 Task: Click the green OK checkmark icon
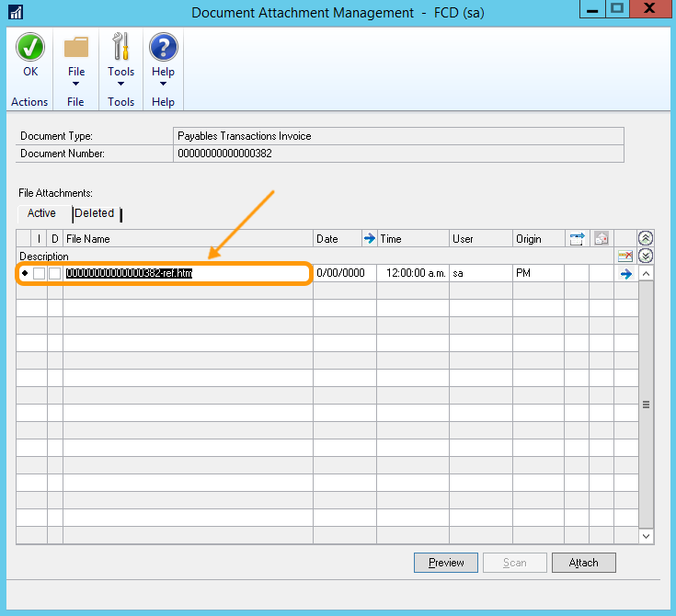(30, 48)
